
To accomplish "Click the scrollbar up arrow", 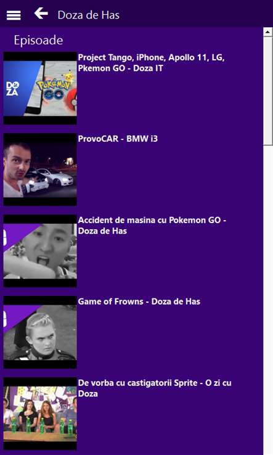I will pos(268,31).
